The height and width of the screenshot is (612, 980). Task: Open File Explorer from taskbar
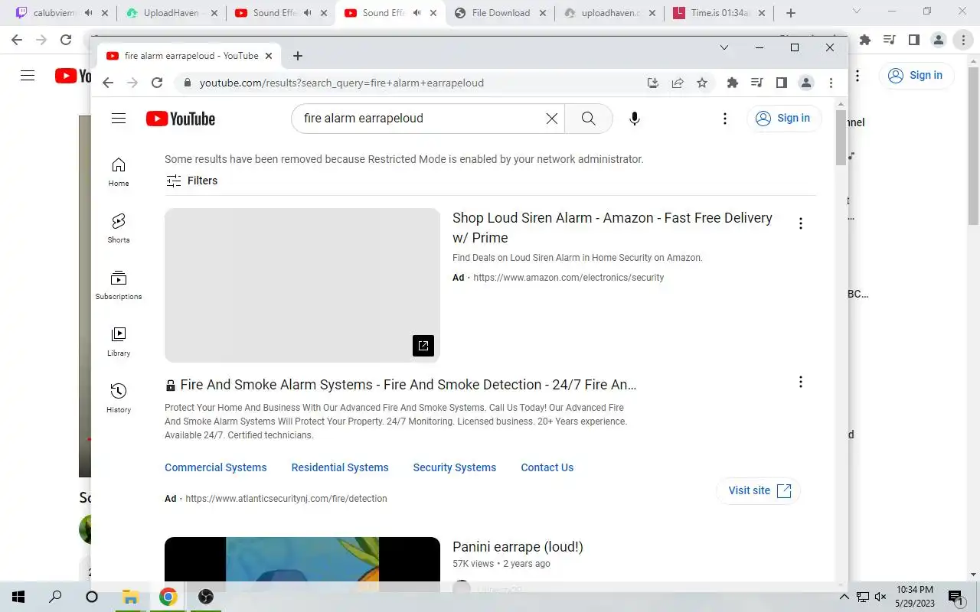(x=130, y=597)
